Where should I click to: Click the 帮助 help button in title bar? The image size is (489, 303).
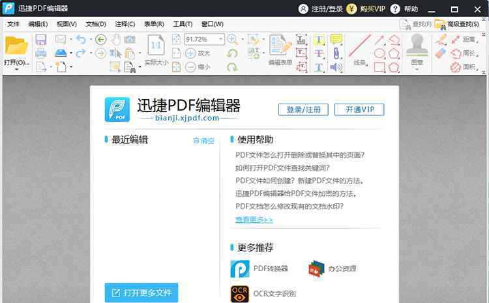404,8
